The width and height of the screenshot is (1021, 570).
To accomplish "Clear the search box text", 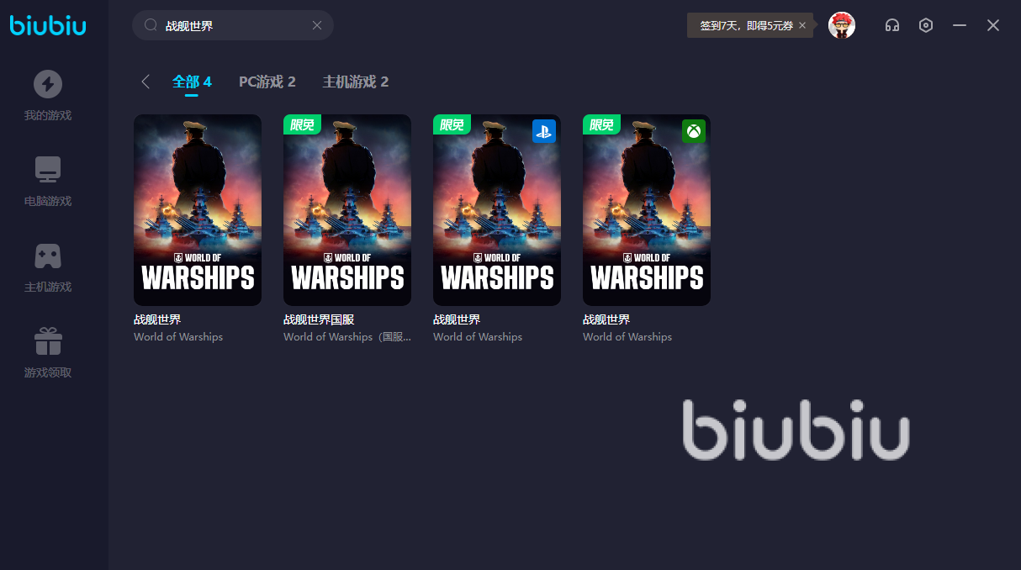I will [317, 25].
